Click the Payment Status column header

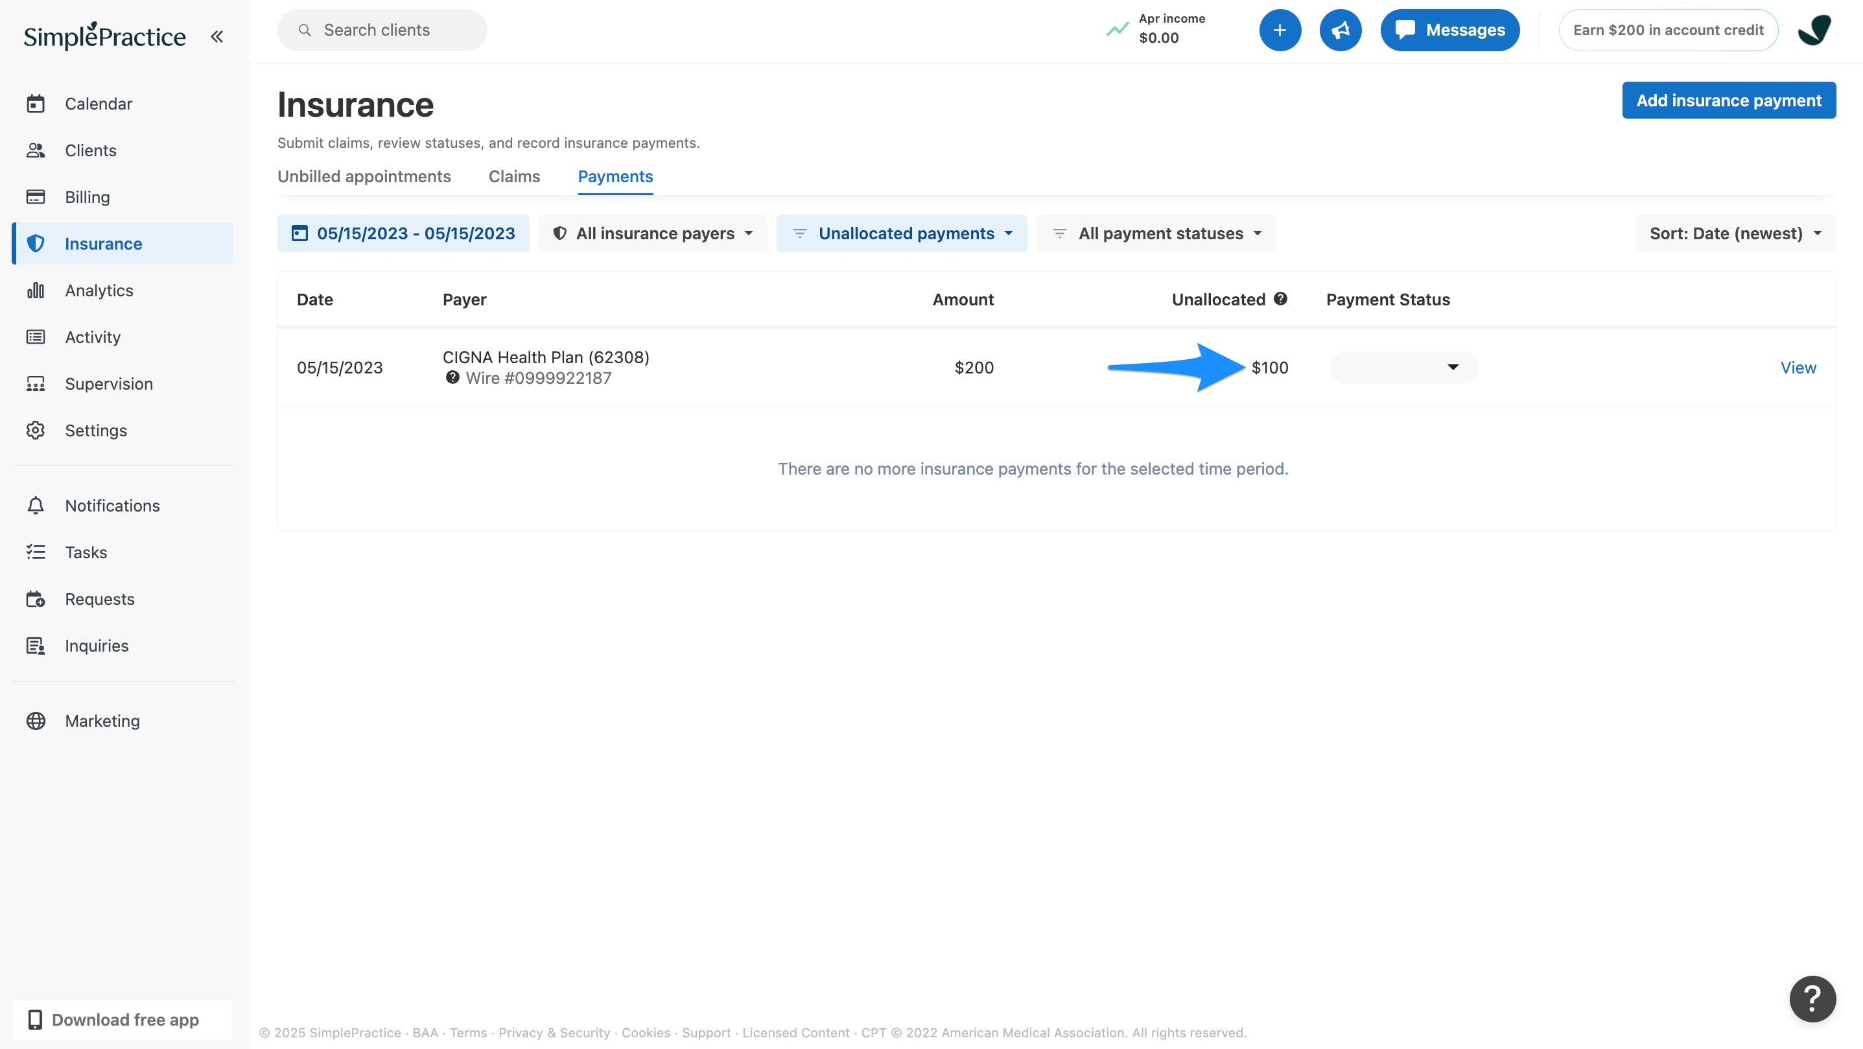(1388, 300)
